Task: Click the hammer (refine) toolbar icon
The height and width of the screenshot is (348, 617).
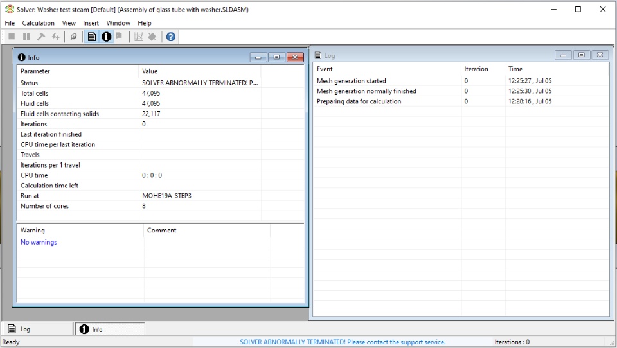Action: click(x=41, y=37)
